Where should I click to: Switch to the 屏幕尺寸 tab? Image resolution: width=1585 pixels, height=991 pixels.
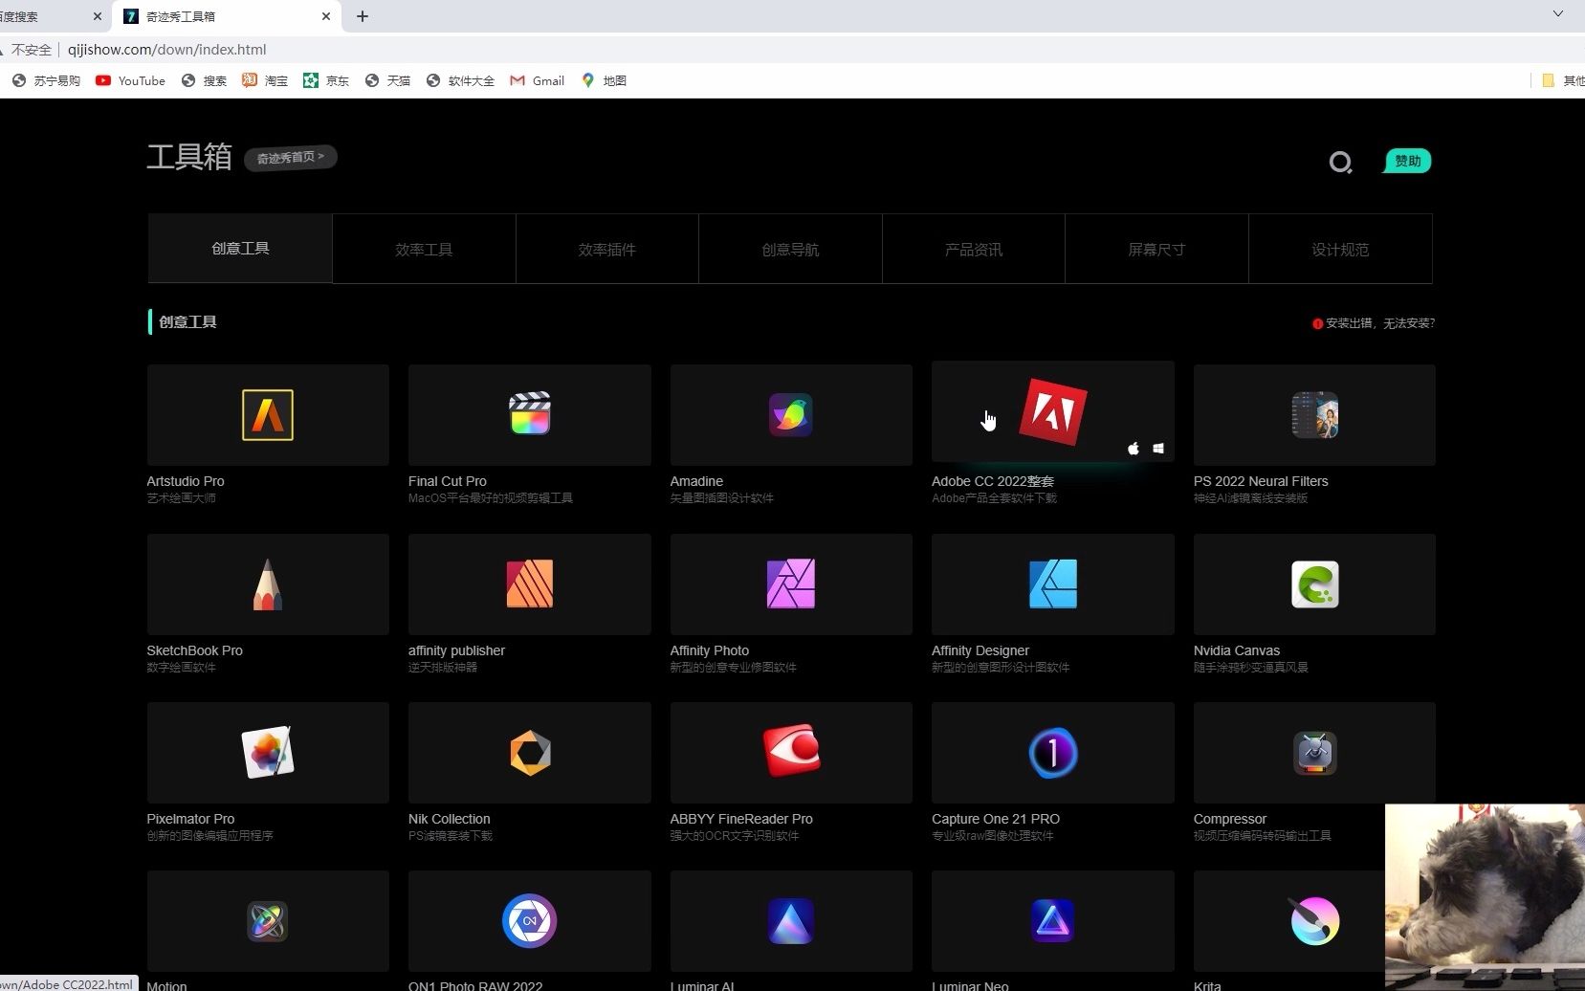[x=1156, y=249]
